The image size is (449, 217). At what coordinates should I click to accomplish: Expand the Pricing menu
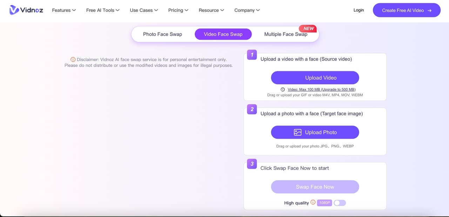(x=178, y=10)
